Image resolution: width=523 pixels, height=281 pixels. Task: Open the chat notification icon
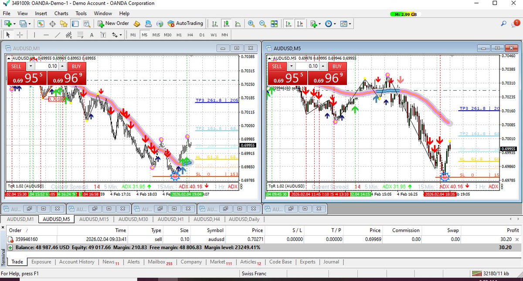516,24
